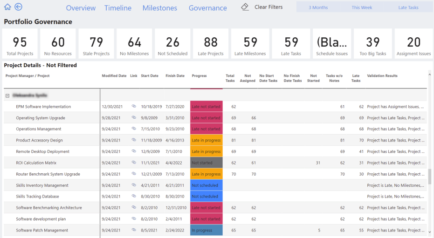Open link icon for Operations Management
This screenshot has width=434, height=238.
pos(134,129)
